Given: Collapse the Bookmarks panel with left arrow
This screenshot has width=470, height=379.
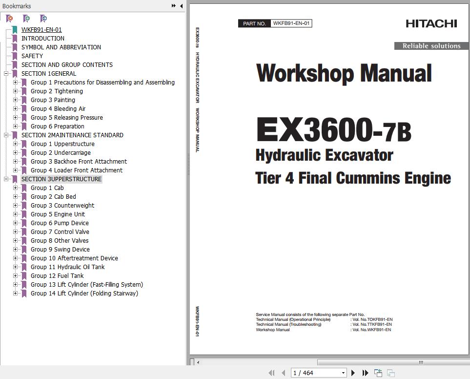Looking at the screenshot, I should point(182,6).
